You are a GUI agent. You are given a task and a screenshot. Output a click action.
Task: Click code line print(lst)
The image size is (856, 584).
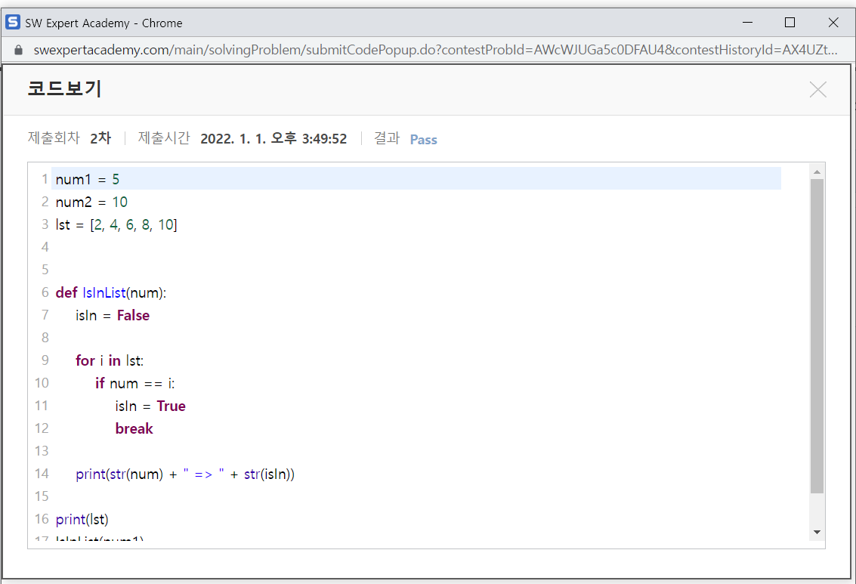point(82,520)
